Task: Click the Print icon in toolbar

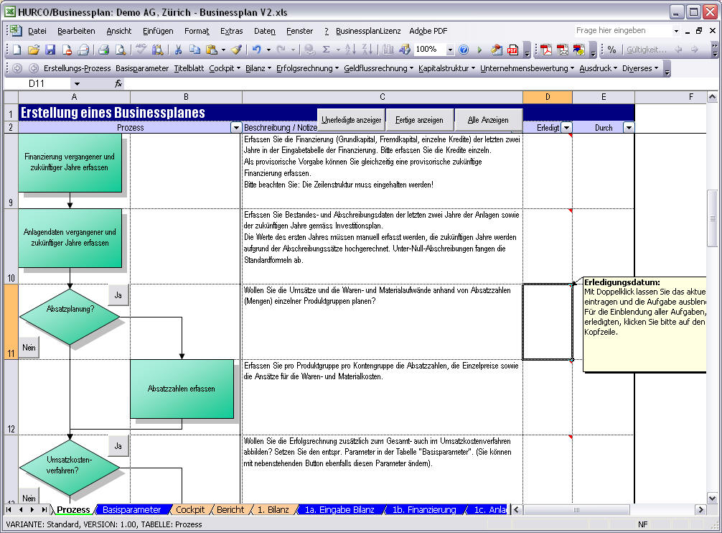Action: click(x=104, y=50)
